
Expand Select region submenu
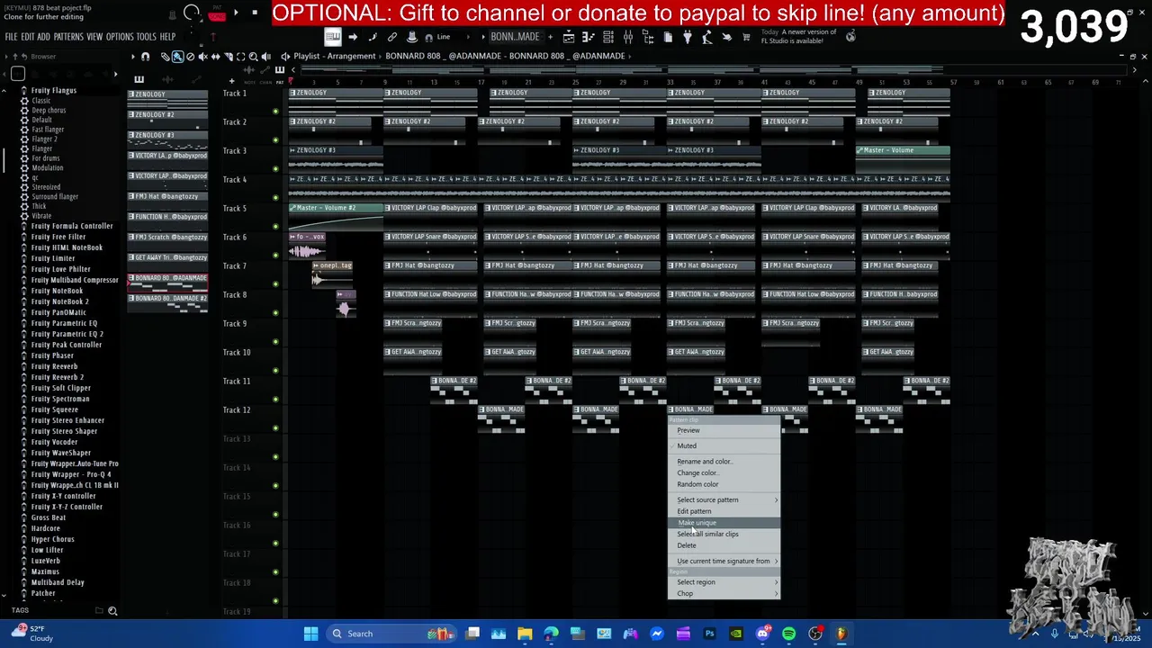tap(724, 582)
